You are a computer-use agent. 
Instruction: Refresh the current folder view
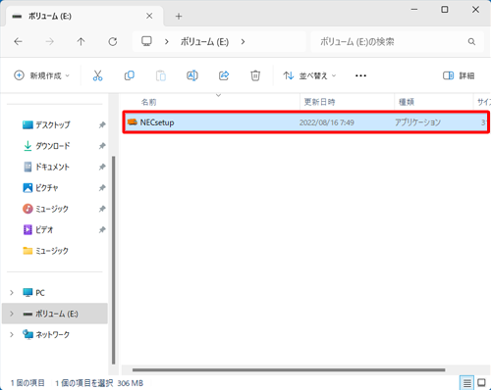pyautogui.click(x=113, y=41)
